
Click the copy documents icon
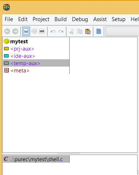point(80,31)
